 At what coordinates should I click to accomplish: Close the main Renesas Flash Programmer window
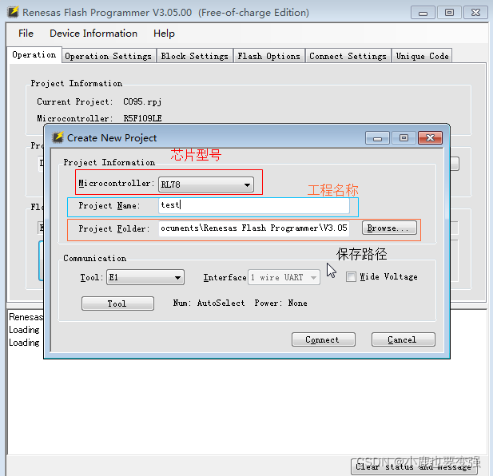click(x=475, y=13)
